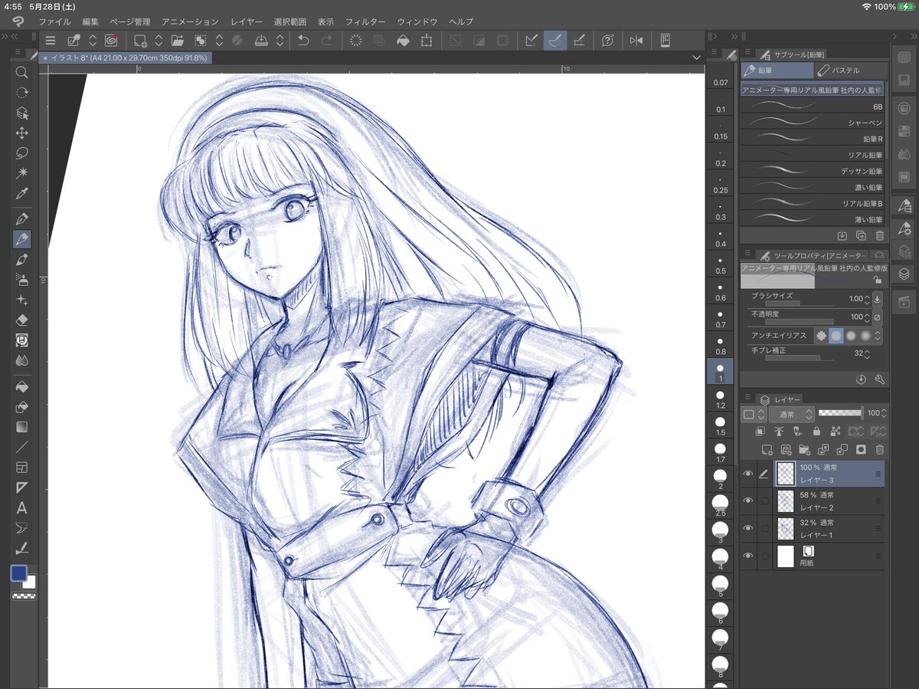
Task: Choose the 濃い鉛筆 sub tool
Action: [x=813, y=187]
